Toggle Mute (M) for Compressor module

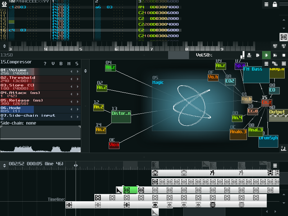pyautogui.click(x=69, y=64)
